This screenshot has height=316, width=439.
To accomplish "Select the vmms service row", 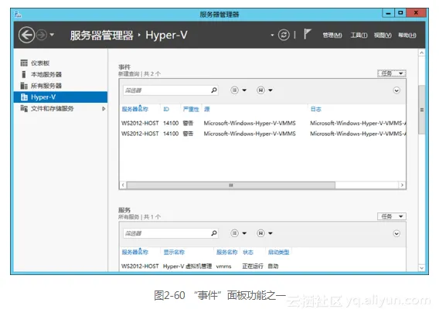I will click(x=263, y=267).
